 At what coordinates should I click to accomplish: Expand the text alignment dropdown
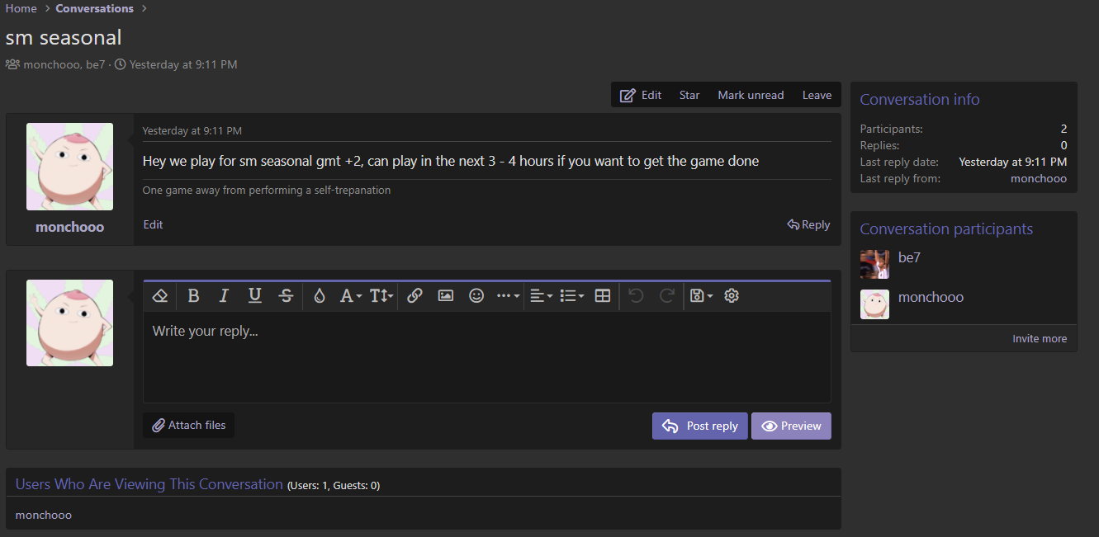541,295
